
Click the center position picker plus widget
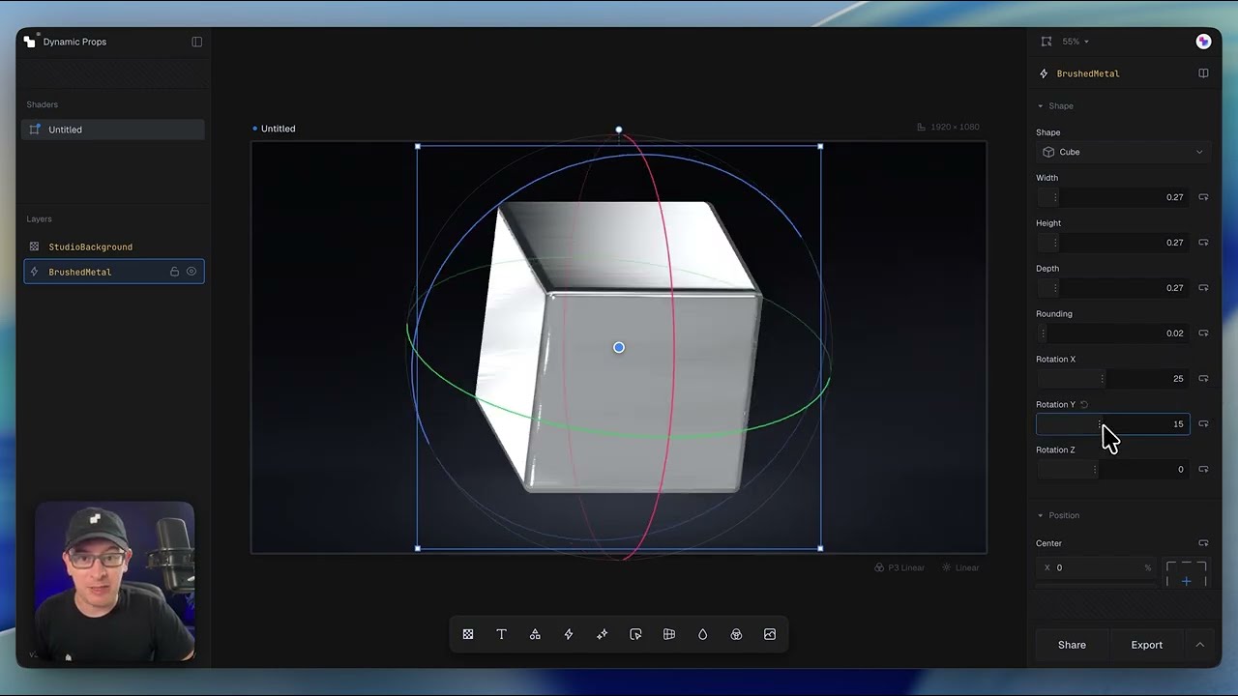(x=1187, y=574)
